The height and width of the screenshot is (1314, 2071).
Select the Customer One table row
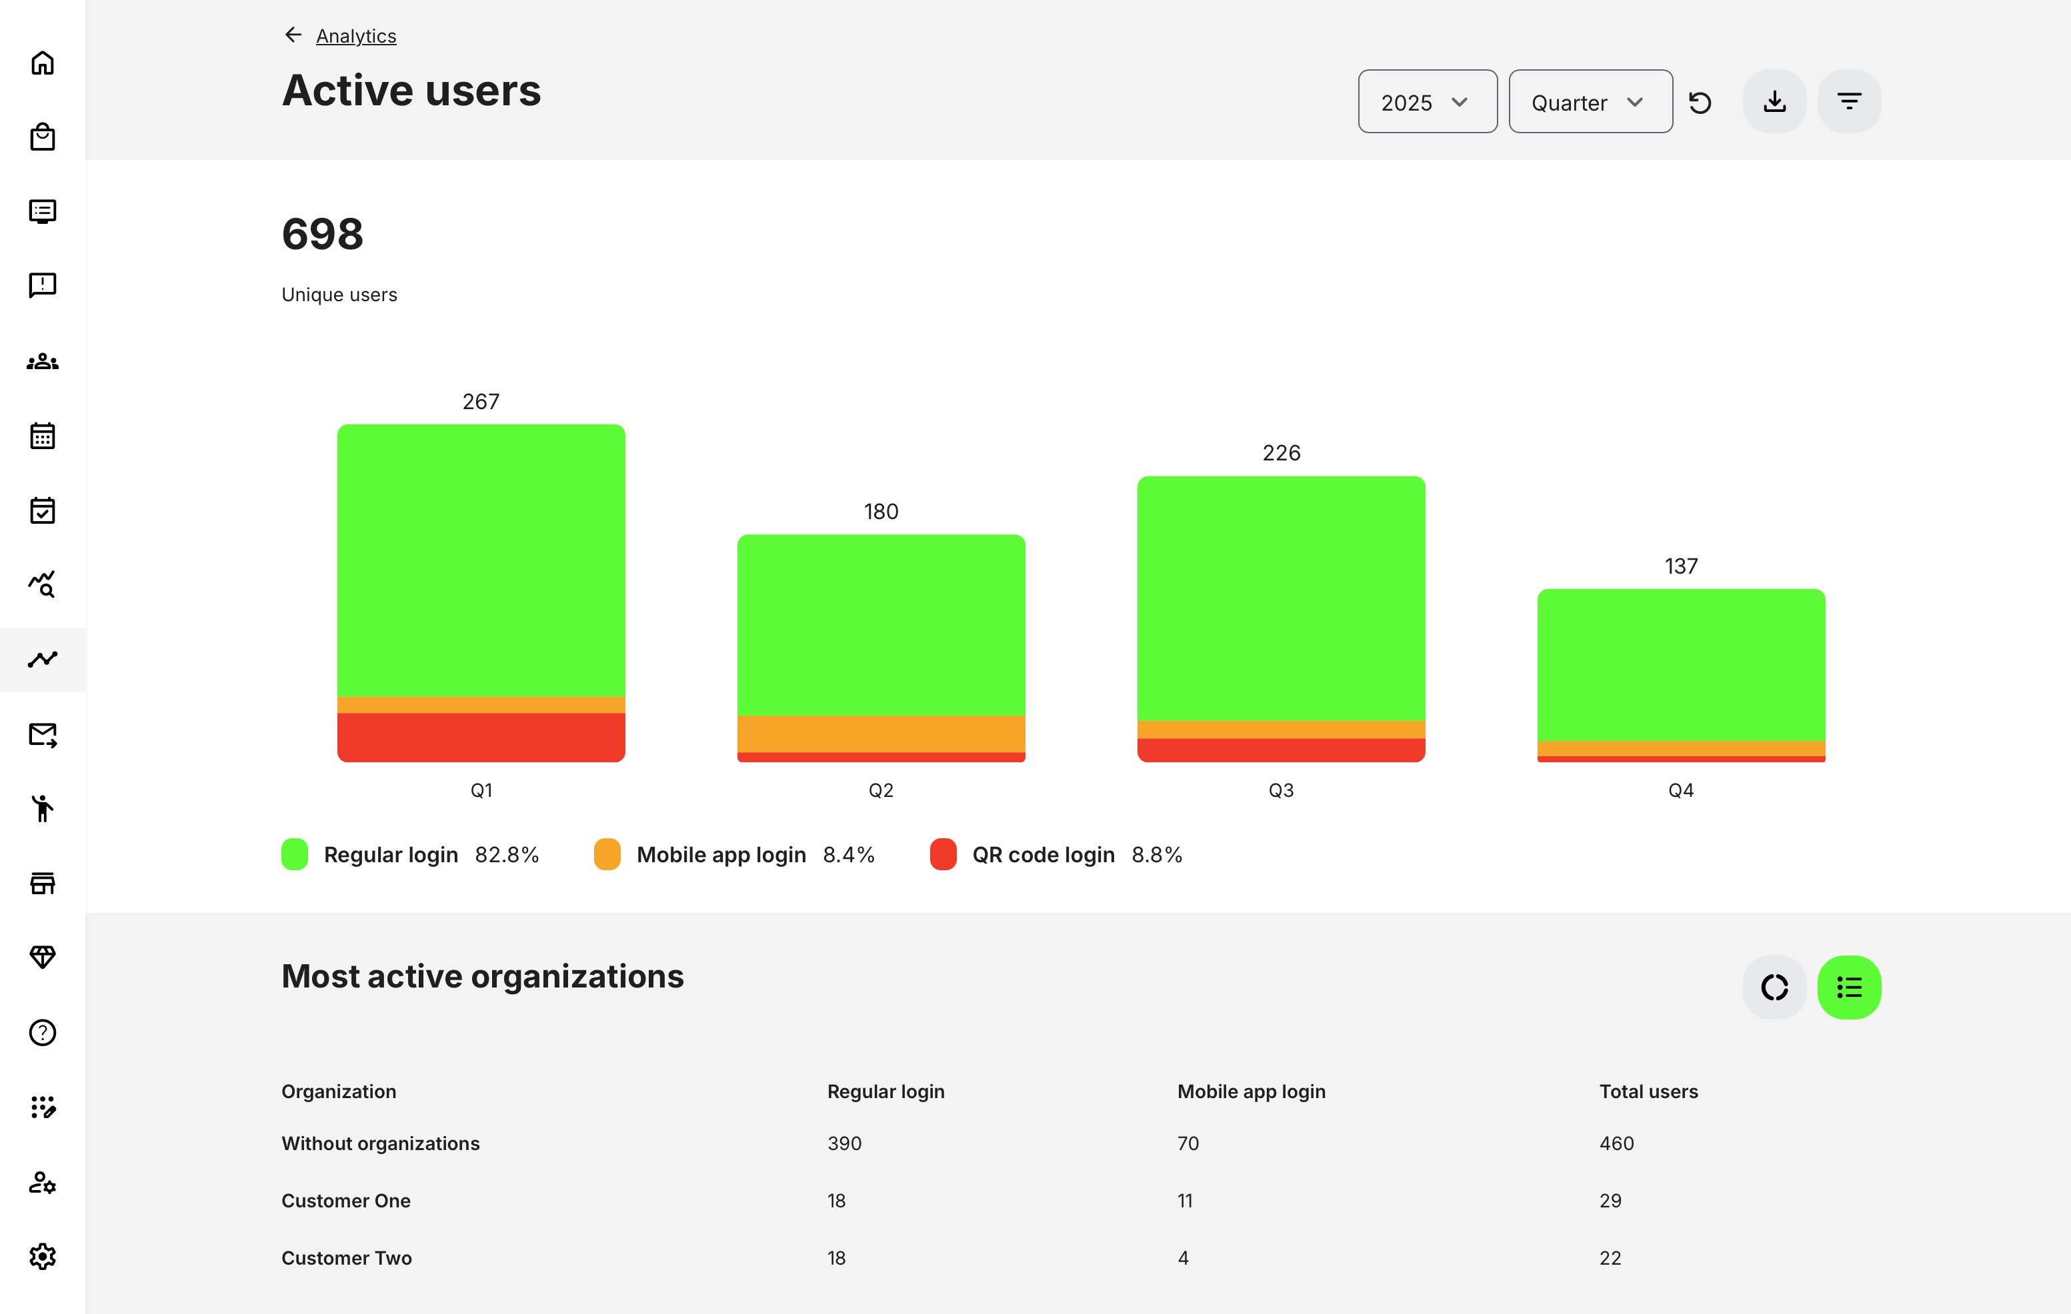click(x=346, y=1201)
